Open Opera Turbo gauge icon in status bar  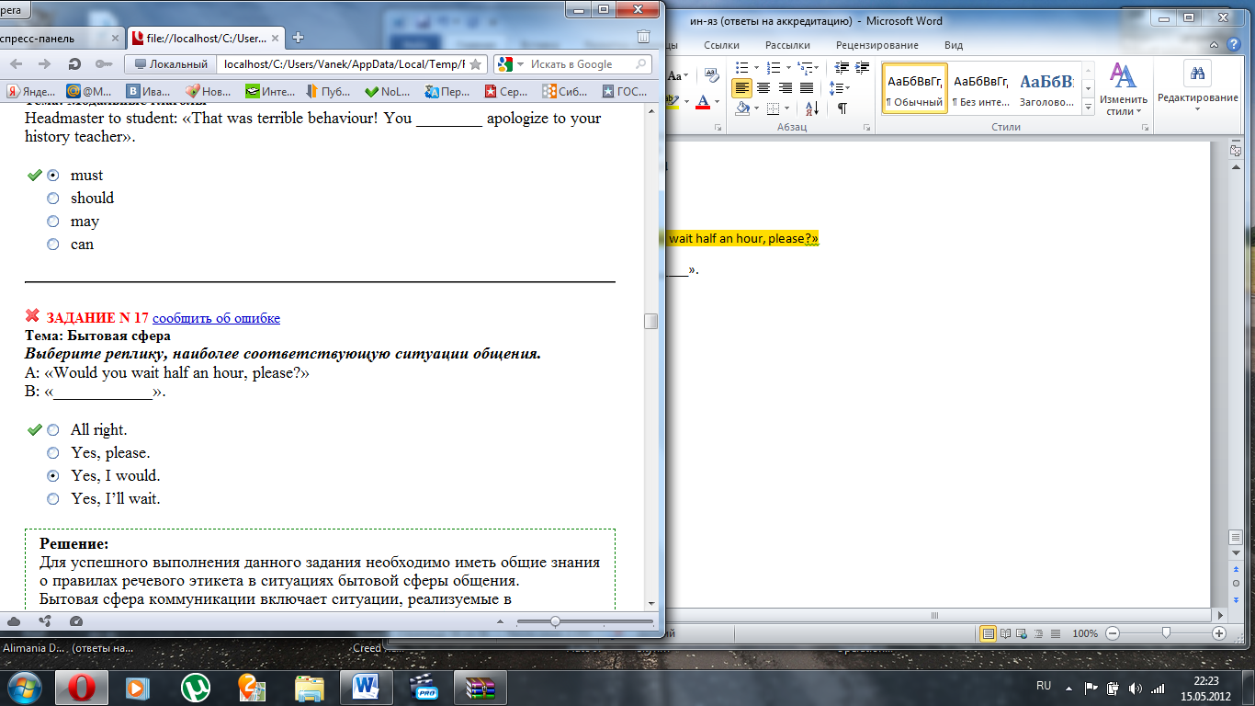[76, 621]
